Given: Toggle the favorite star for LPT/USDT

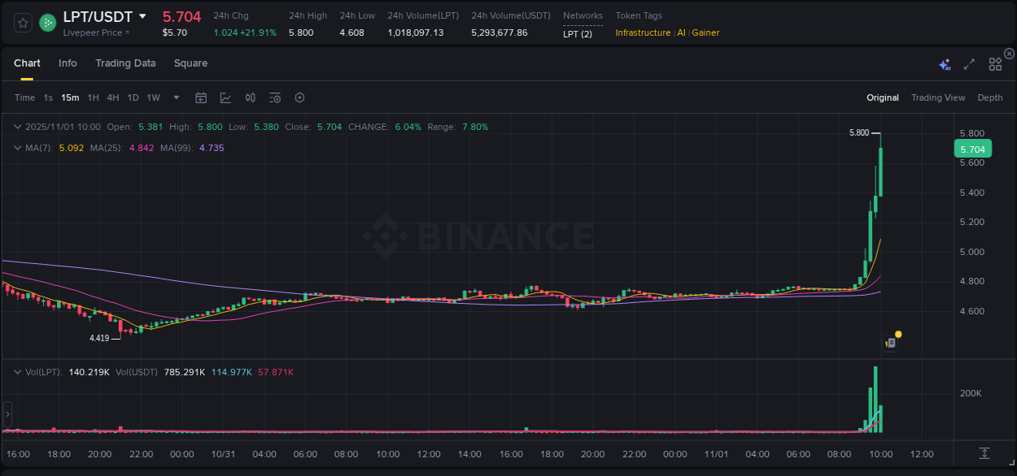Looking at the screenshot, I should [22, 23].
